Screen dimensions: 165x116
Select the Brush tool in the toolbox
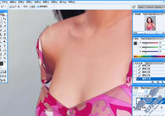(5, 31)
